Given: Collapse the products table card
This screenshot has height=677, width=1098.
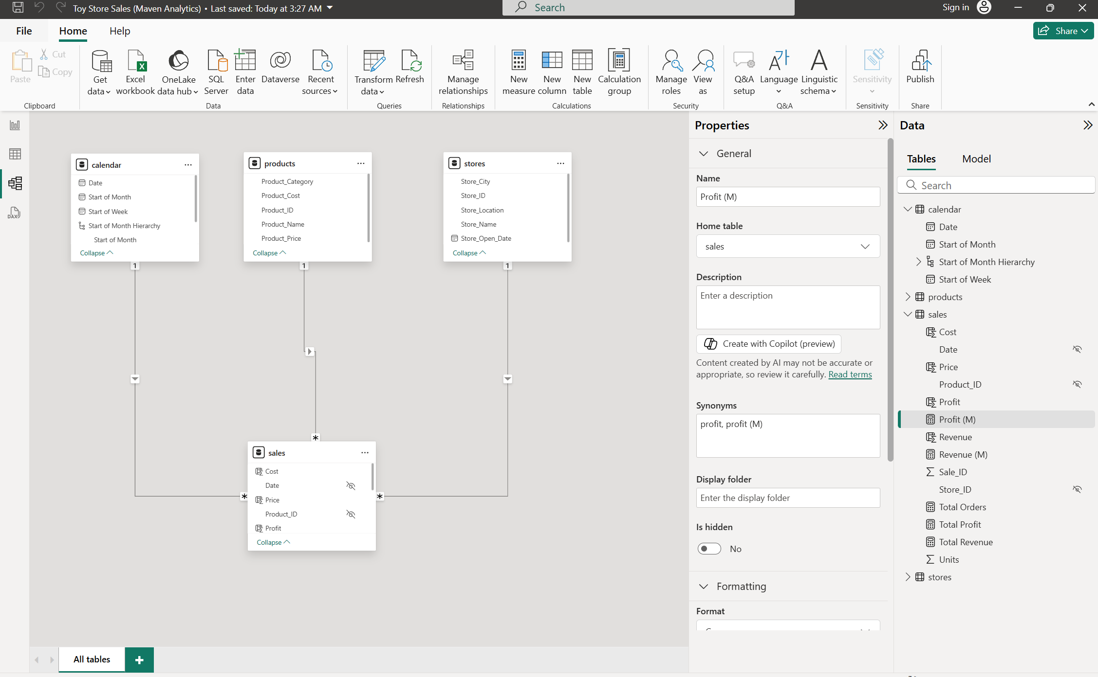Looking at the screenshot, I should coord(269,253).
